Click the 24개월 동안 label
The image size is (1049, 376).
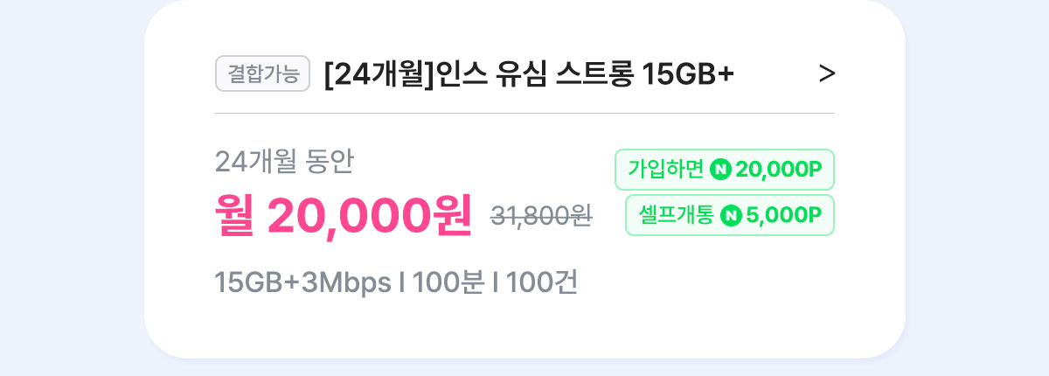tap(285, 161)
